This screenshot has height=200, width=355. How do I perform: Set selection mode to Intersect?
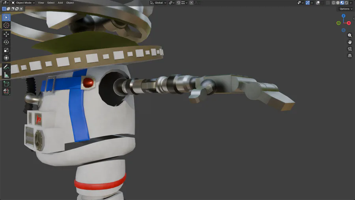pos(21,9)
